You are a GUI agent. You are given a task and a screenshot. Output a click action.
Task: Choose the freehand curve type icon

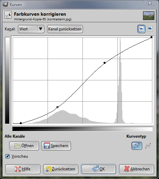pos(148,146)
